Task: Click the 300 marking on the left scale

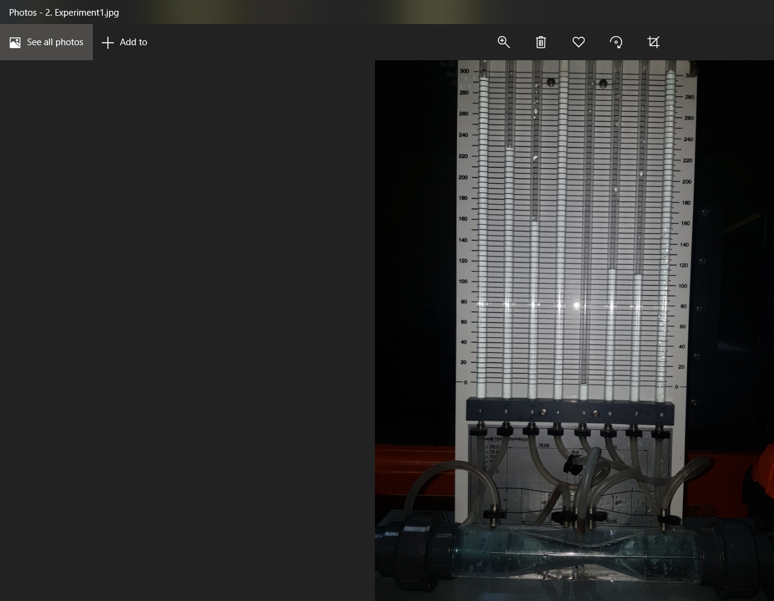Action: (x=464, y=71)
